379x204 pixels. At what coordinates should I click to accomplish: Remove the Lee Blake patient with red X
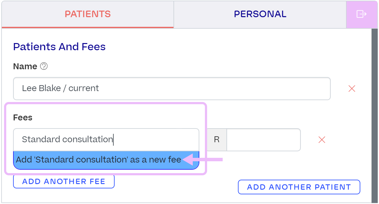click(352, 89)
